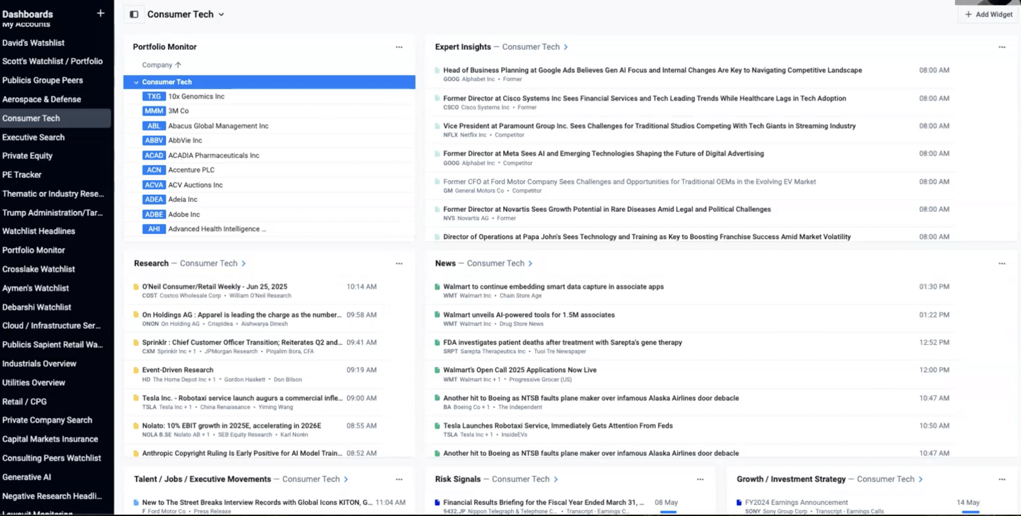The image size is (1021, 516).
Task: Collapse the sidebar using the panel toggle icon
Action: (134, 14)
